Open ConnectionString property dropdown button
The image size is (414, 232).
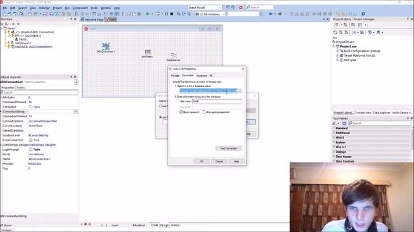point(76,111)
